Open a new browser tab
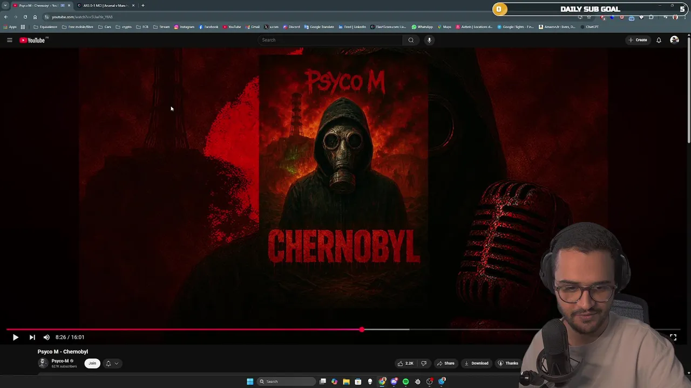Image resolution: width=691 pixels, height=388 pixels. point(143,5)
